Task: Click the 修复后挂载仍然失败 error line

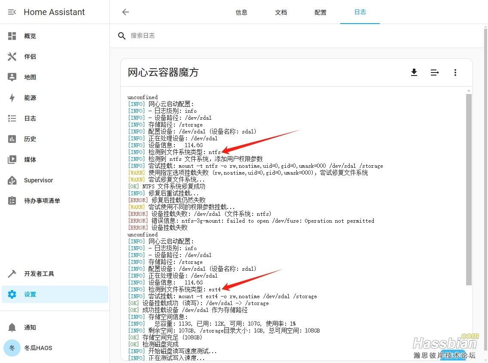Action: (x=167, y=200)
